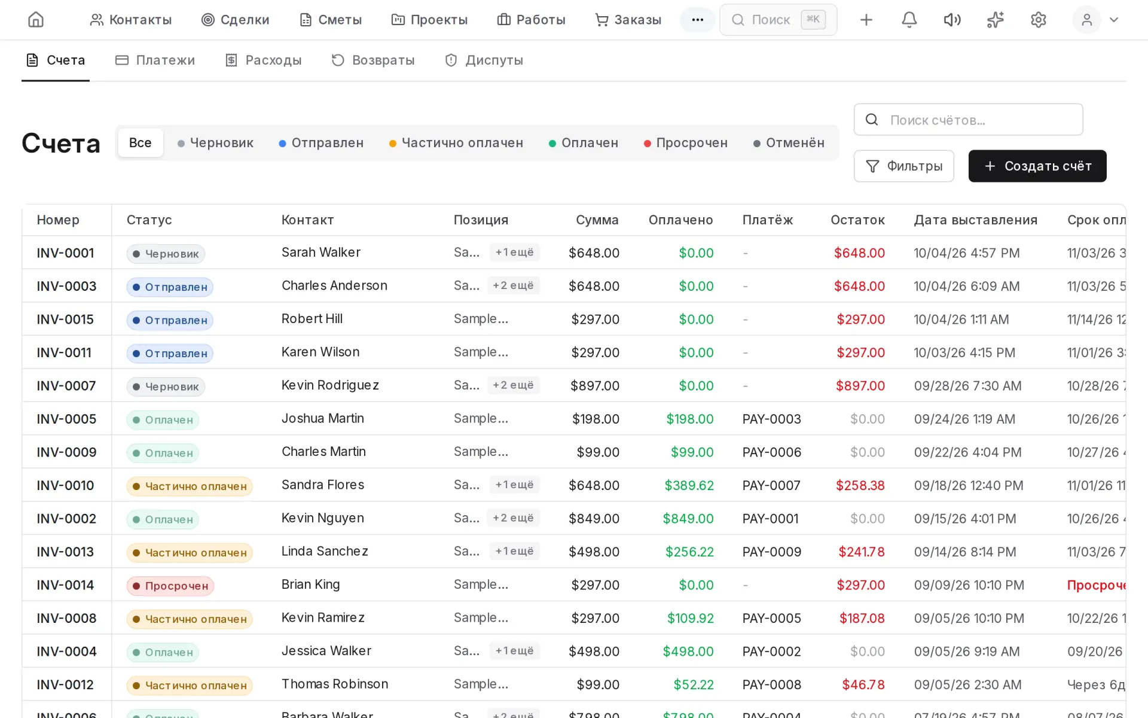Open notifications bell

[909, 20]
